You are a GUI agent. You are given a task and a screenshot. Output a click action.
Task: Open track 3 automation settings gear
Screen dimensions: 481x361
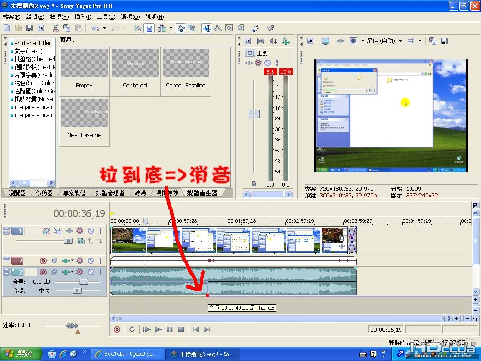(x=80, y=272)
